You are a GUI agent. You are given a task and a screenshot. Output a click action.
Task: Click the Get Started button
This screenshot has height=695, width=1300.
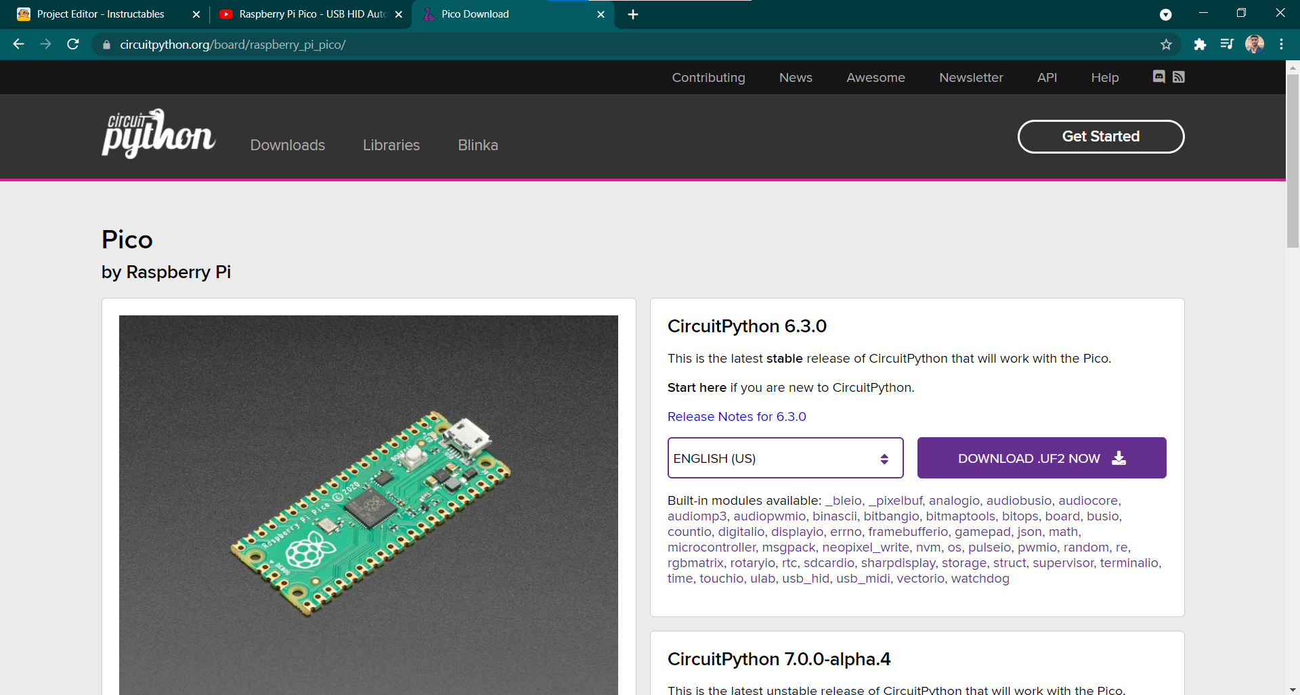(x=1101, y=137)
